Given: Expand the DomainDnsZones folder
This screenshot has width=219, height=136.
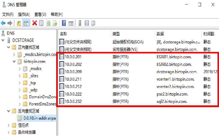Looking at the screenshot, I should pos(20,97).
